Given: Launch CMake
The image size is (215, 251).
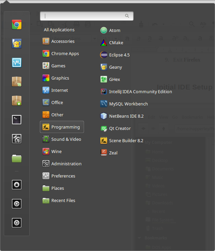Looking at the screenshot, I should 112,43.
